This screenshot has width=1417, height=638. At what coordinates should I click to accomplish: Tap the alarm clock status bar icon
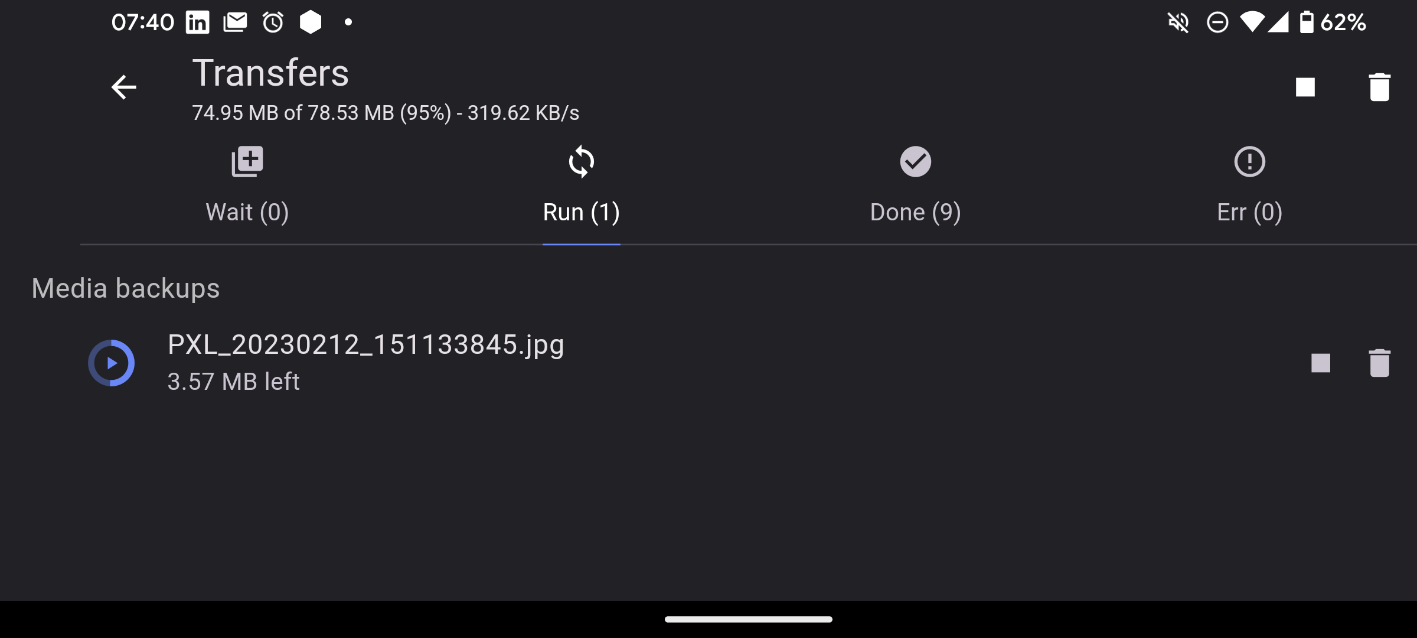(x=273, y=22)
